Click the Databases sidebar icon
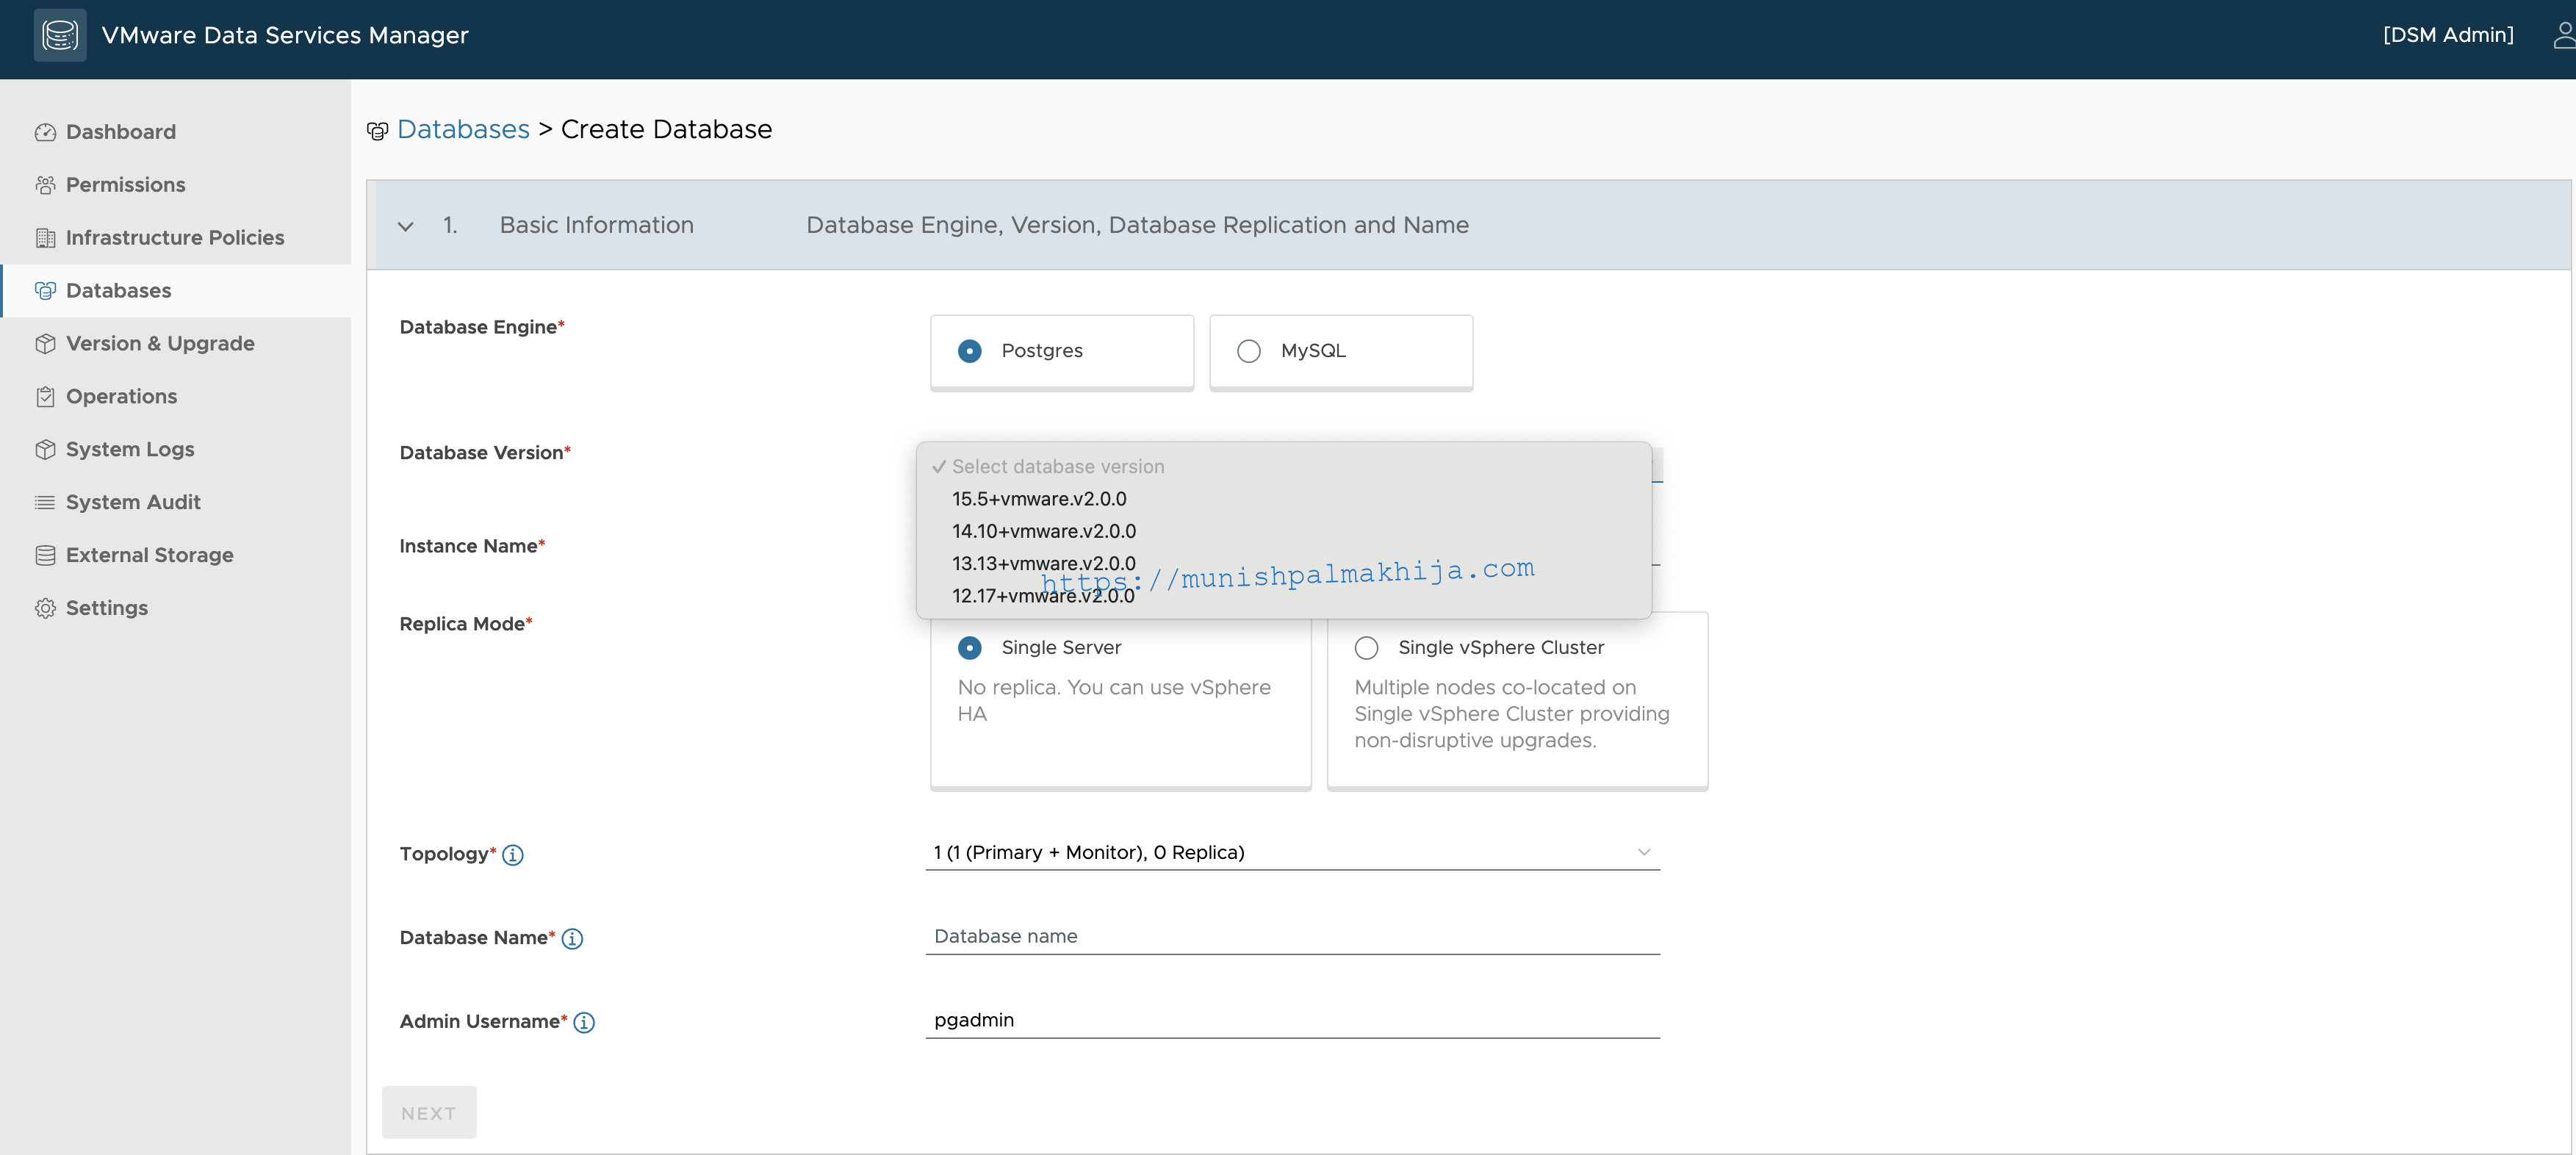The height and width of the screenshot is (1155, 2576). coord(45,291)
